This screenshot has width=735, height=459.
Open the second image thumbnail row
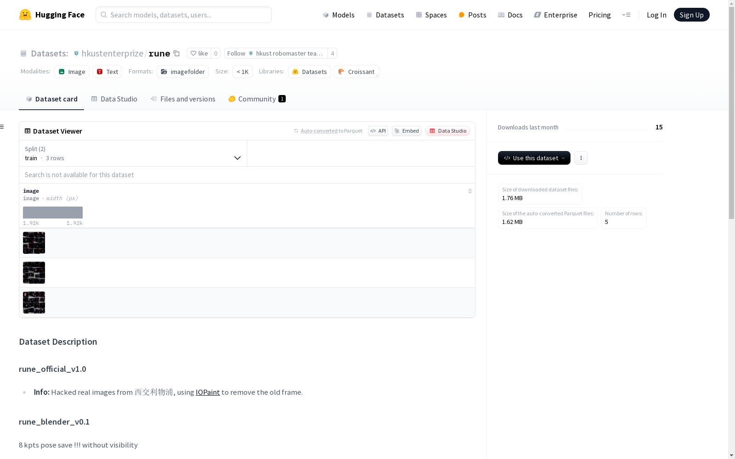(34, 273)
